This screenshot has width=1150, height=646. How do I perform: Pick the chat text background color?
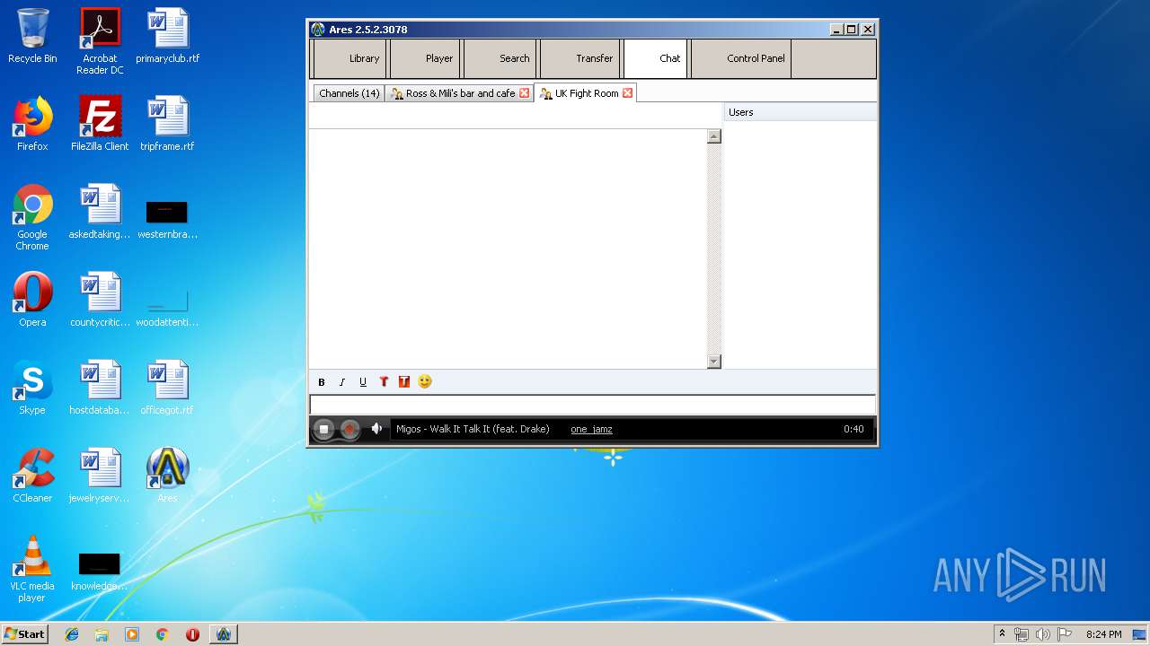tap(404, 382)
